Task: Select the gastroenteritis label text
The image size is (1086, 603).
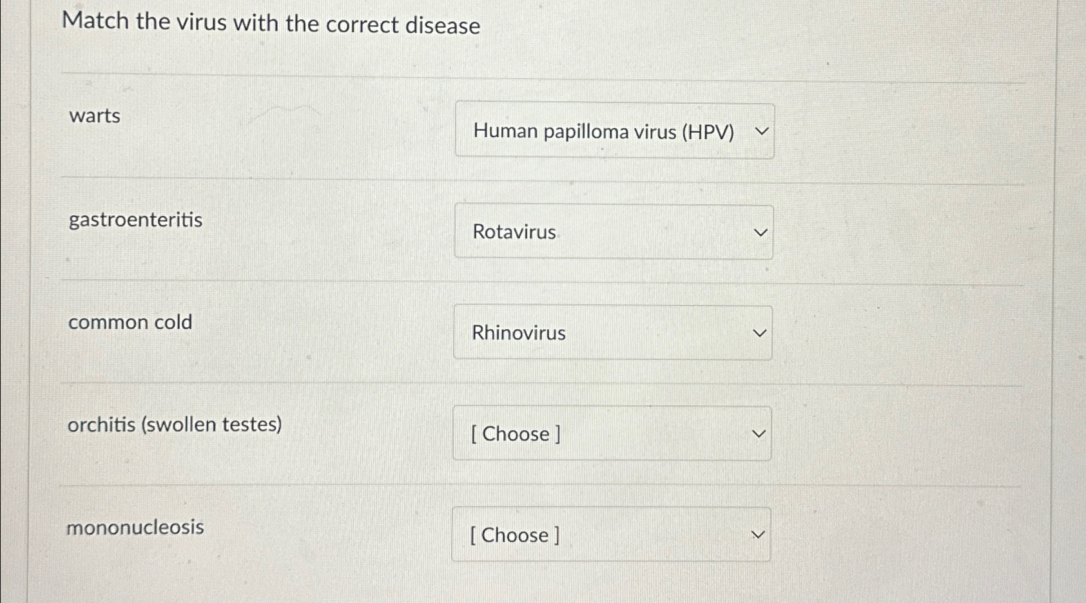Action: (x=135, y=220)
